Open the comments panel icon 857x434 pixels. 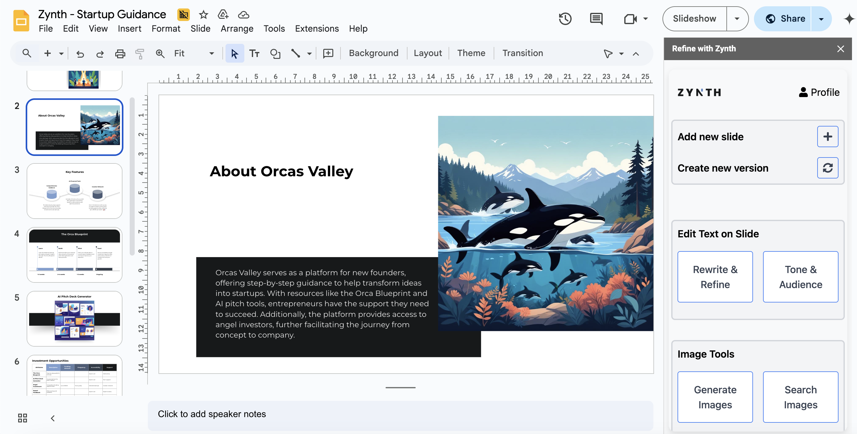[x=596, y=18]
